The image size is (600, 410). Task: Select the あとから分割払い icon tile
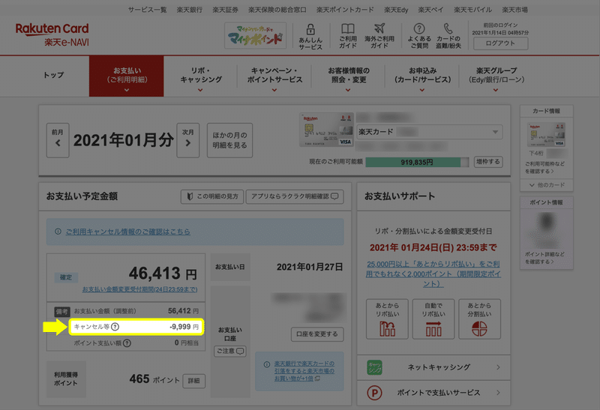[x=479, y=319]
